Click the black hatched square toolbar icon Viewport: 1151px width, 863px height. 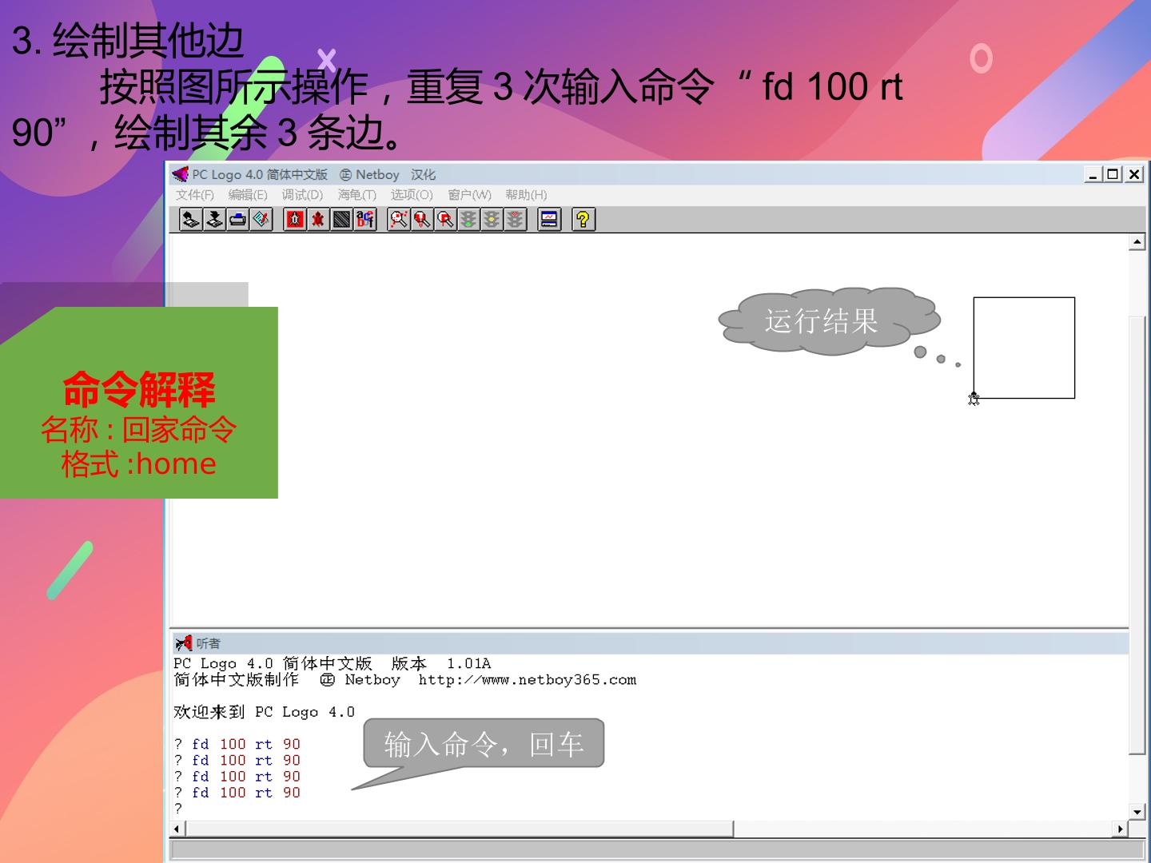(342, 219)
